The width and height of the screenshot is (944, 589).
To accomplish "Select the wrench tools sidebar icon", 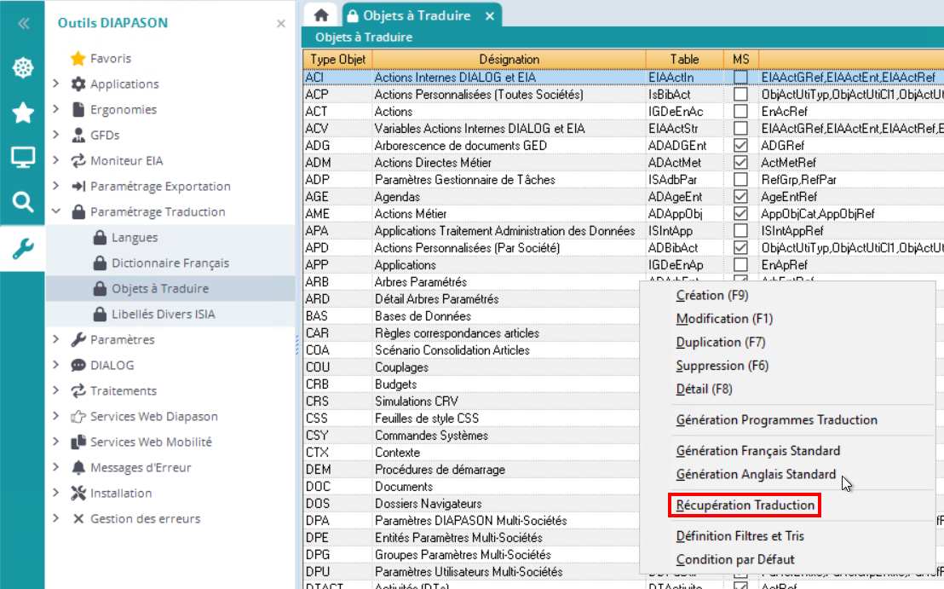I will point(22,248).
